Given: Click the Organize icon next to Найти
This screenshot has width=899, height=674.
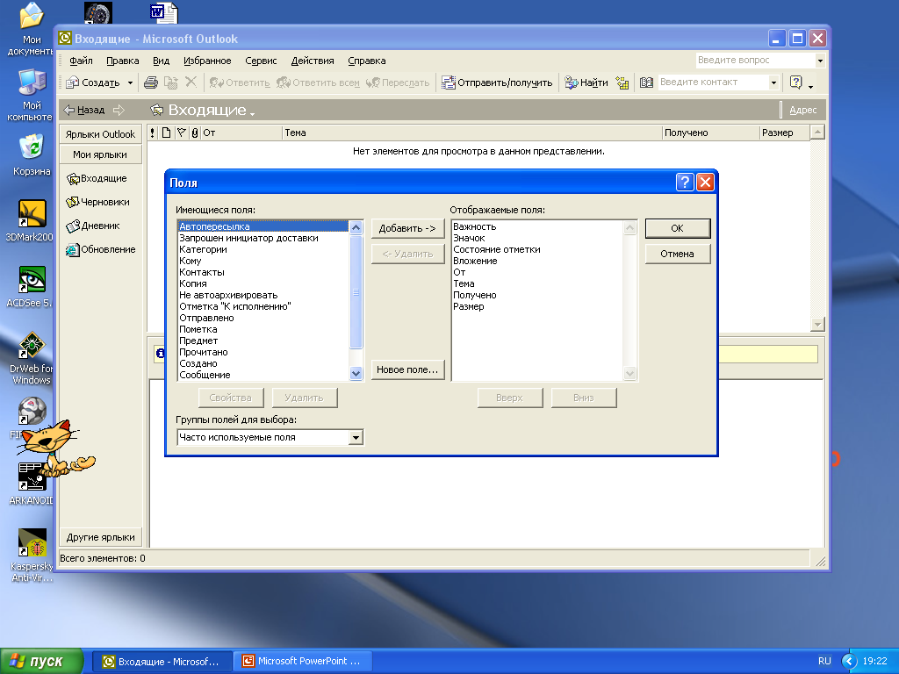Looking at the screenshot, I should [622, 82].
